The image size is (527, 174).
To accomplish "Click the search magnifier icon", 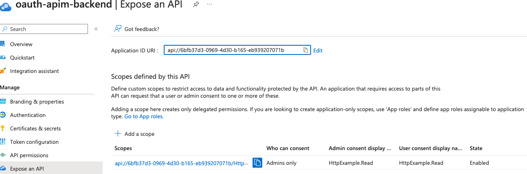I will (5, 29).
